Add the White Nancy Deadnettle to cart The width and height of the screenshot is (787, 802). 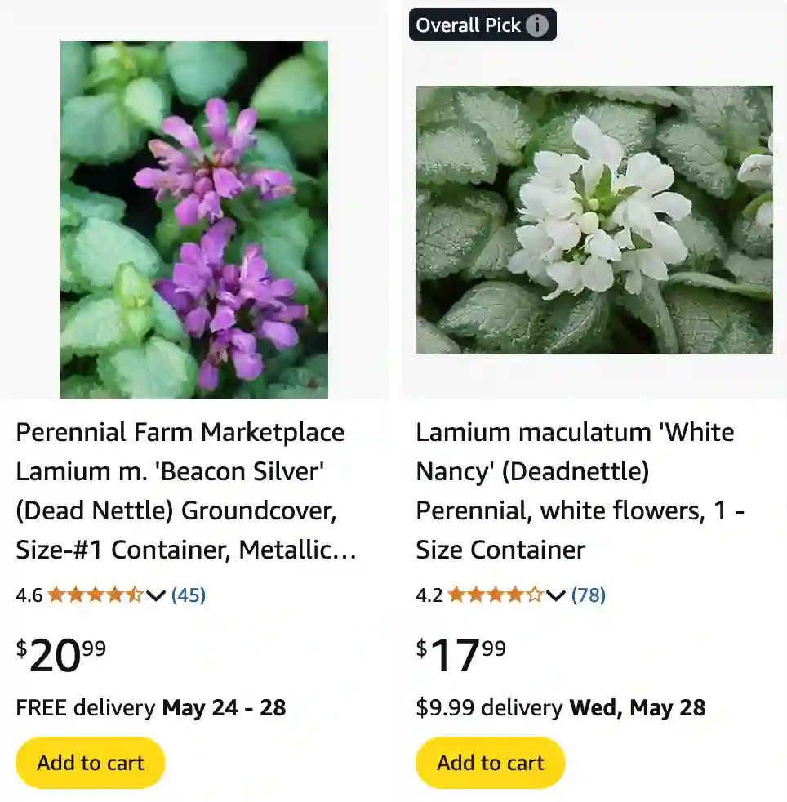(x=489, y=762)
